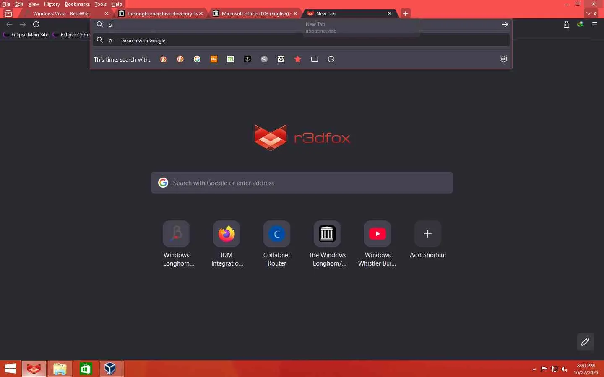Close the Microsoft office 2003 tab
The width and height of the screenshot is (604, 377).
pos(295,14)
